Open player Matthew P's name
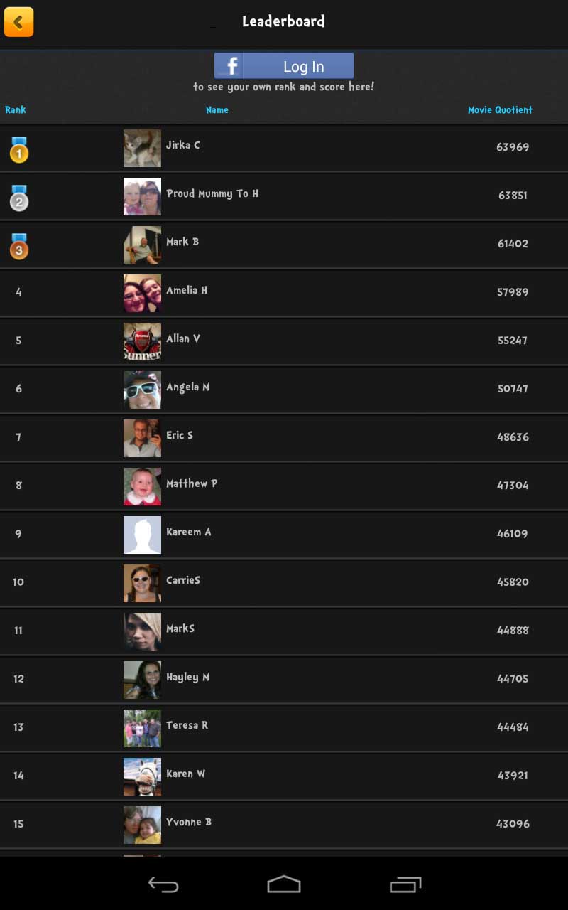The image size is (568, 910). (x=192, y=483)
